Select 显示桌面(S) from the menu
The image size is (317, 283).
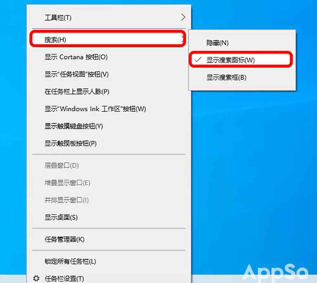point(108,218)
